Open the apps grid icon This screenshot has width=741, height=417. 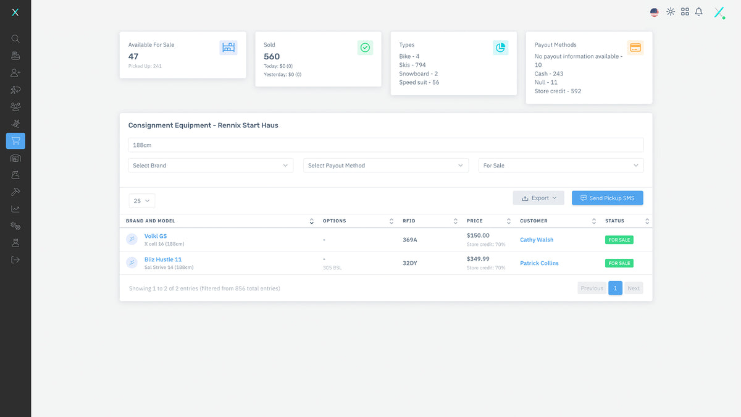(x=685, y=12)
